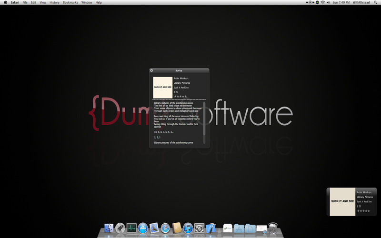
Task: Click the 2:22 duration in Lyrics window
Action: pos(176,92)
